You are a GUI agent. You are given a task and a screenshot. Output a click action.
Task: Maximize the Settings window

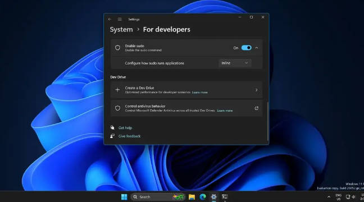(x=251, y=17)
